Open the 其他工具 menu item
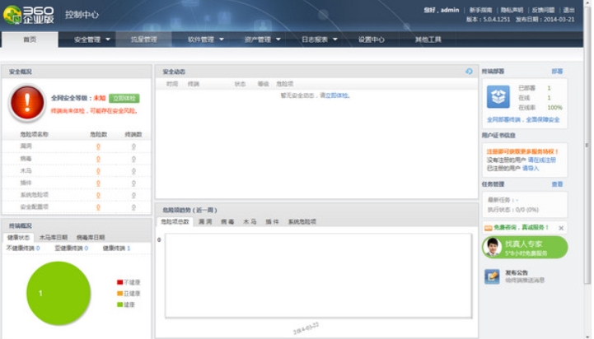Image resolution: width=594 pixels, height=339 pixels. (428, 39)
